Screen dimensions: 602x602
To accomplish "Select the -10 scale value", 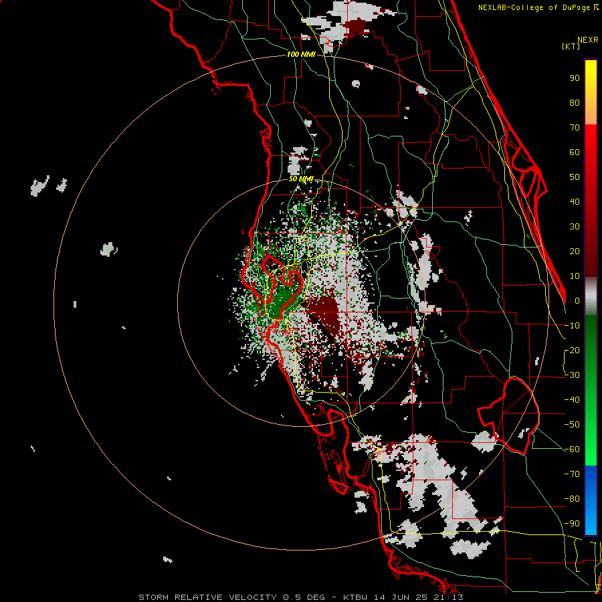I will pos(573,326).
